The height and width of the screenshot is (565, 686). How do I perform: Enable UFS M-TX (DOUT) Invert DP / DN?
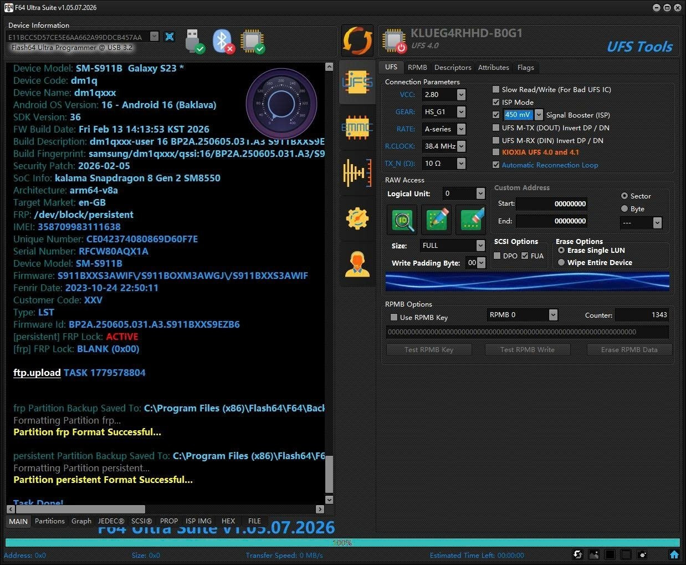point(496,128)
